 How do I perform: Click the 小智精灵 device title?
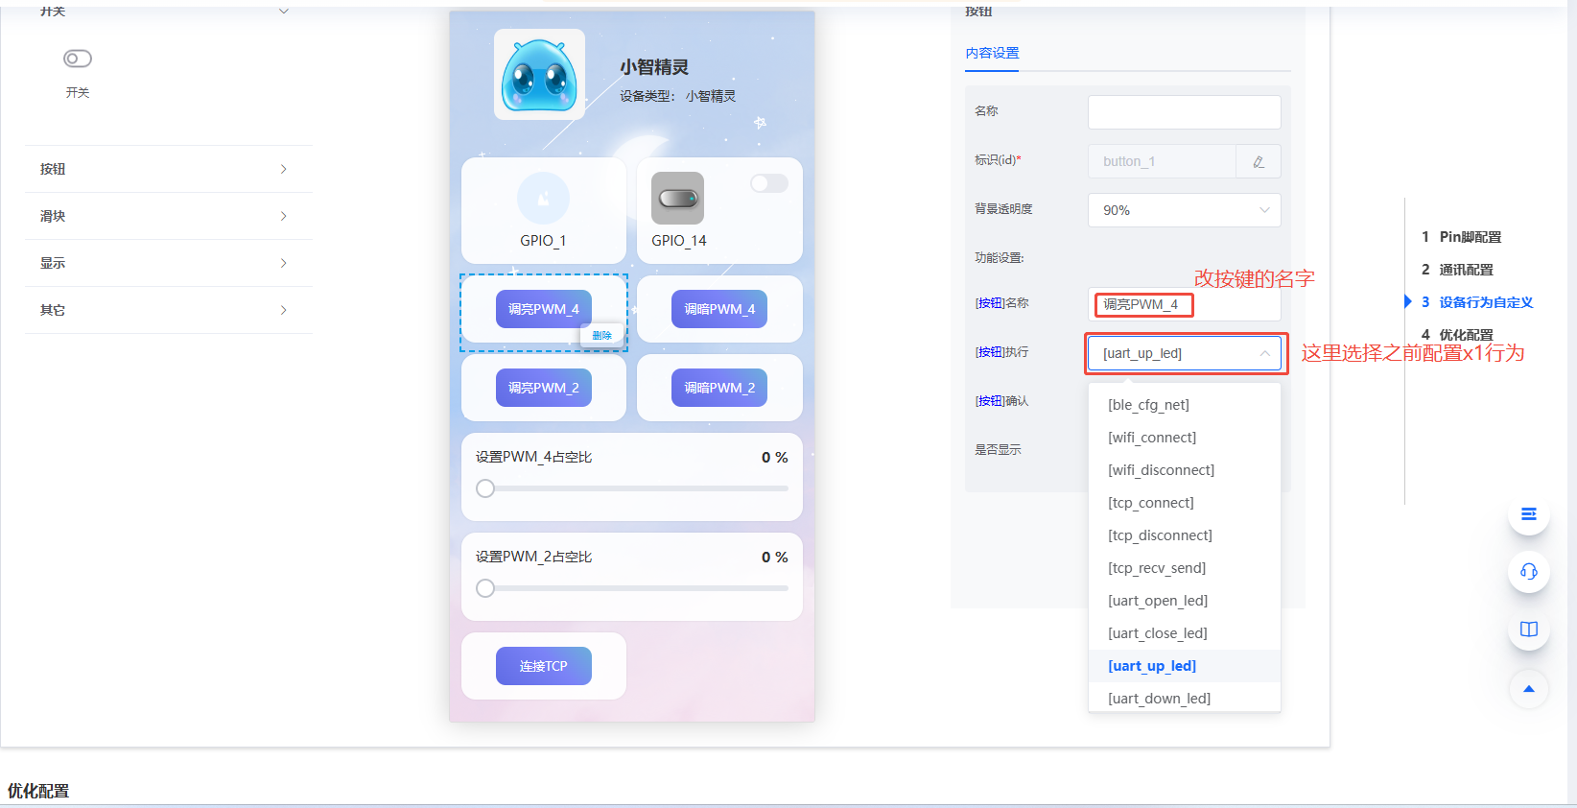click(654, 67)
